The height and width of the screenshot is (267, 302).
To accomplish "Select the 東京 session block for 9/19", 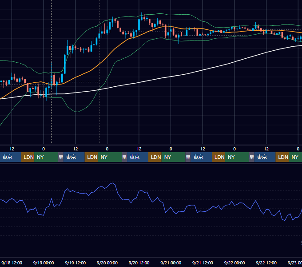I will 74,157.
